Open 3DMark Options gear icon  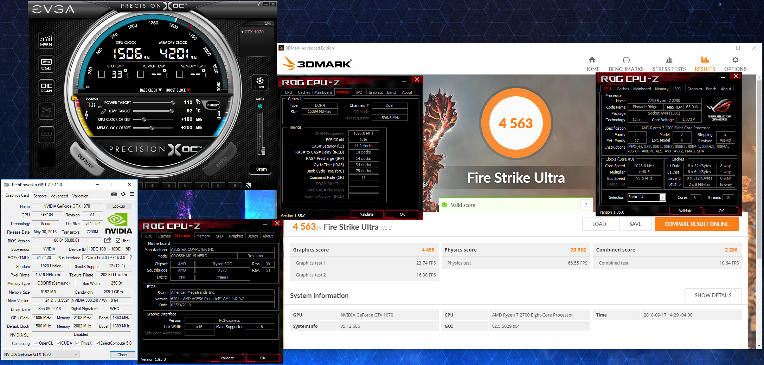735,60
